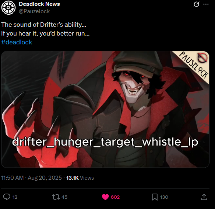This screenshot has height=209, width=215.
Task: Click the 45 reposts count
Action: tap(64, 197)
